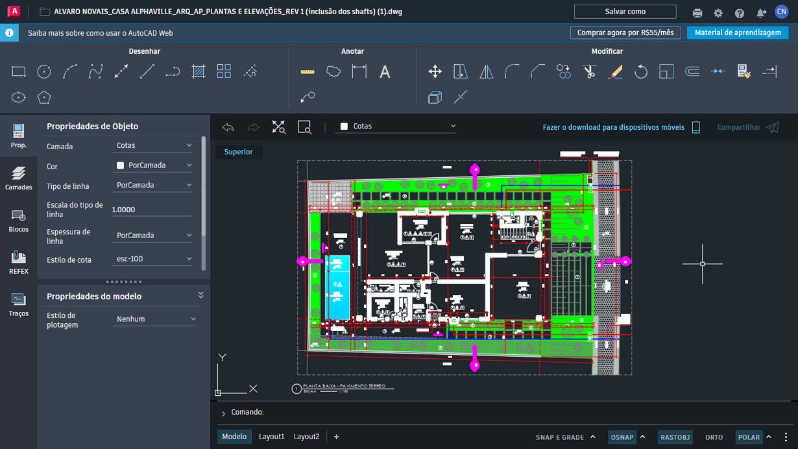Image resolution: width=798 pixels, height=449 pixels.
Task: Open the Camadas layers panel
Action: 19,178
